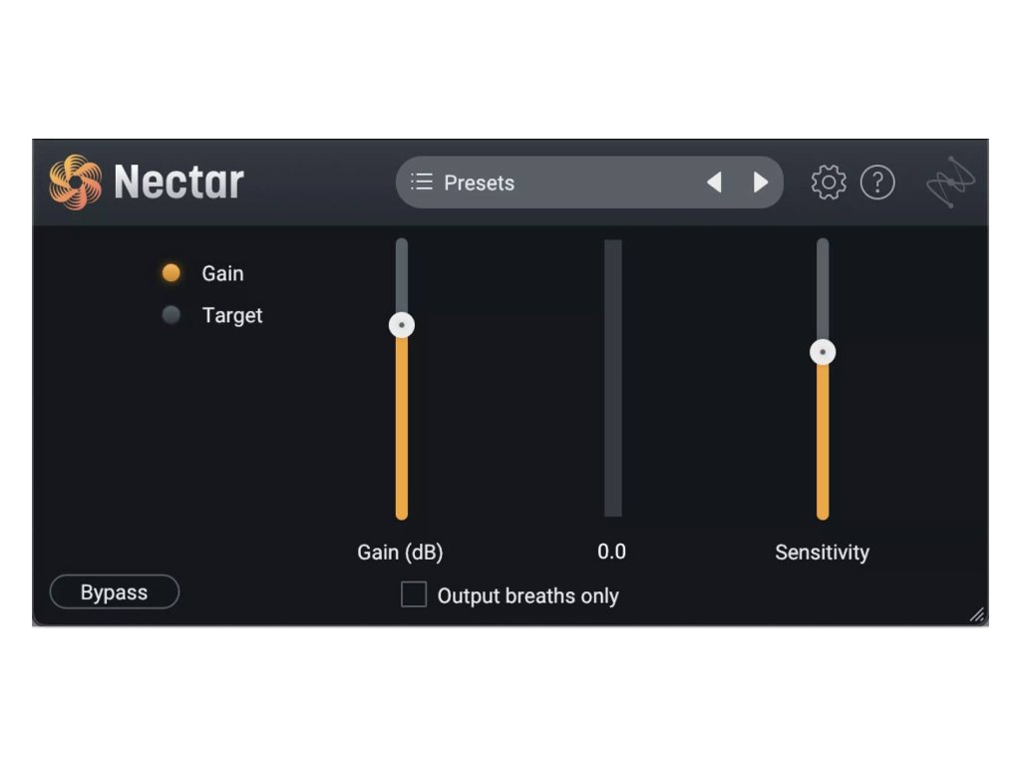Viewport: 1021px width, 766px height.
Task: Open the Presets list icon
Action: (422, 182)
